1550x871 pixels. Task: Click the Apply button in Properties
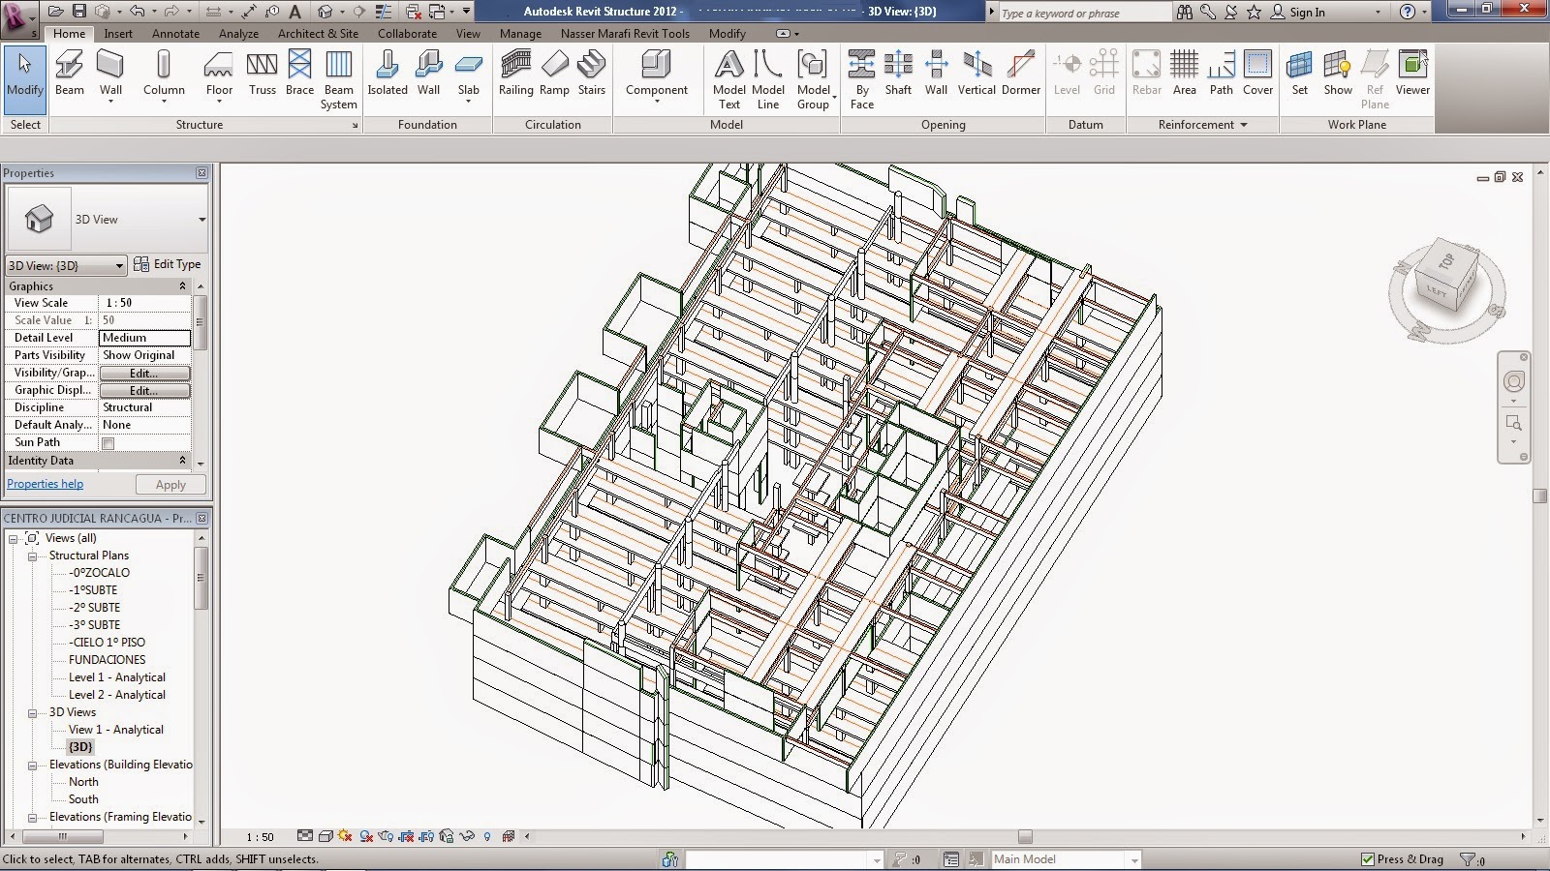pos(170,484)
